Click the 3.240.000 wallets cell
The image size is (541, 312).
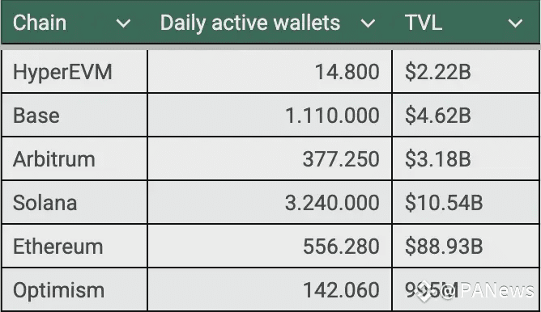coord(270,202)
